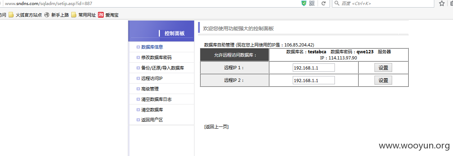This screenshot has width=453, height=156.
Task: Reload the page with refresh icon
Action: point(323,3)
